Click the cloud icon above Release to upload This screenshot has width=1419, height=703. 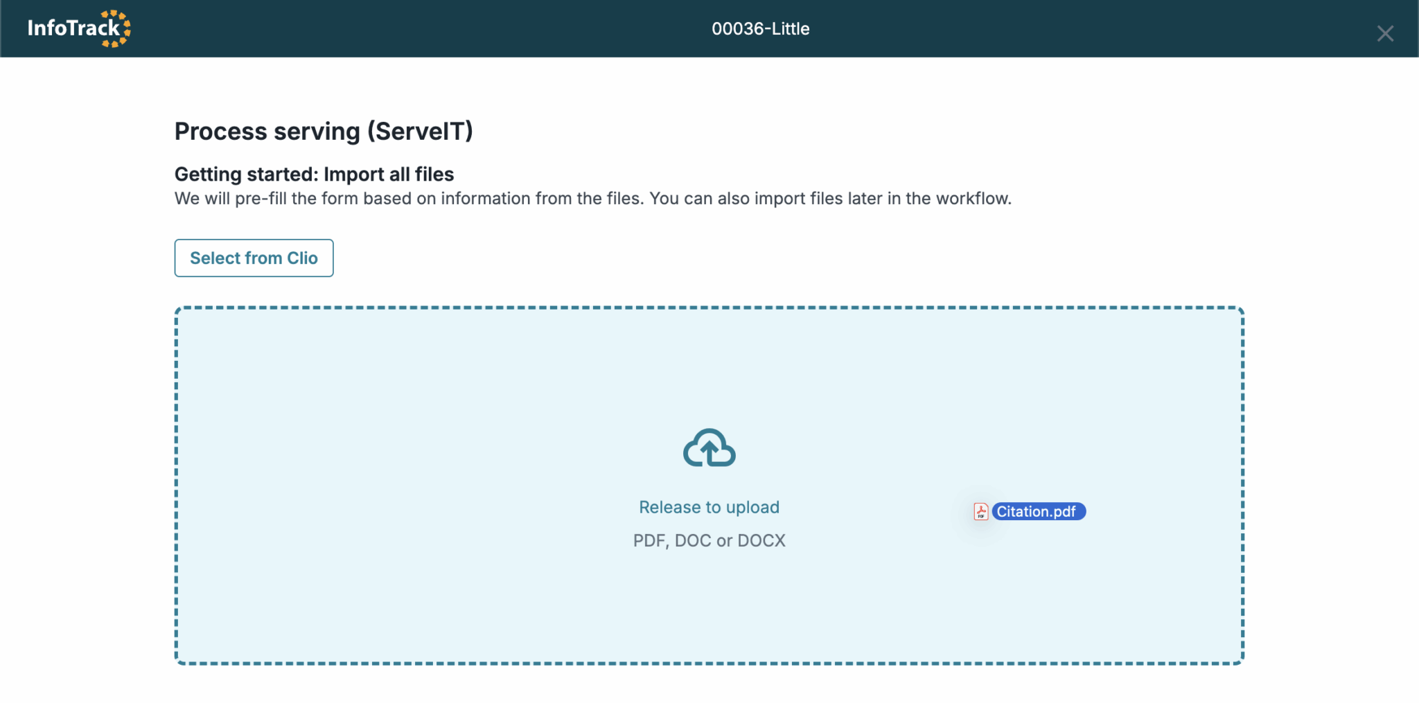pos(709,447)
